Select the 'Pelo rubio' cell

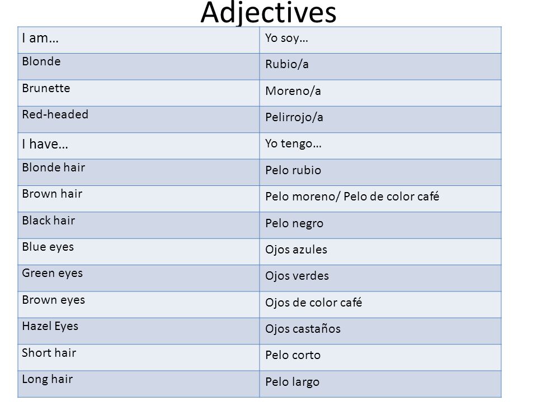click(x=380, y=173)
